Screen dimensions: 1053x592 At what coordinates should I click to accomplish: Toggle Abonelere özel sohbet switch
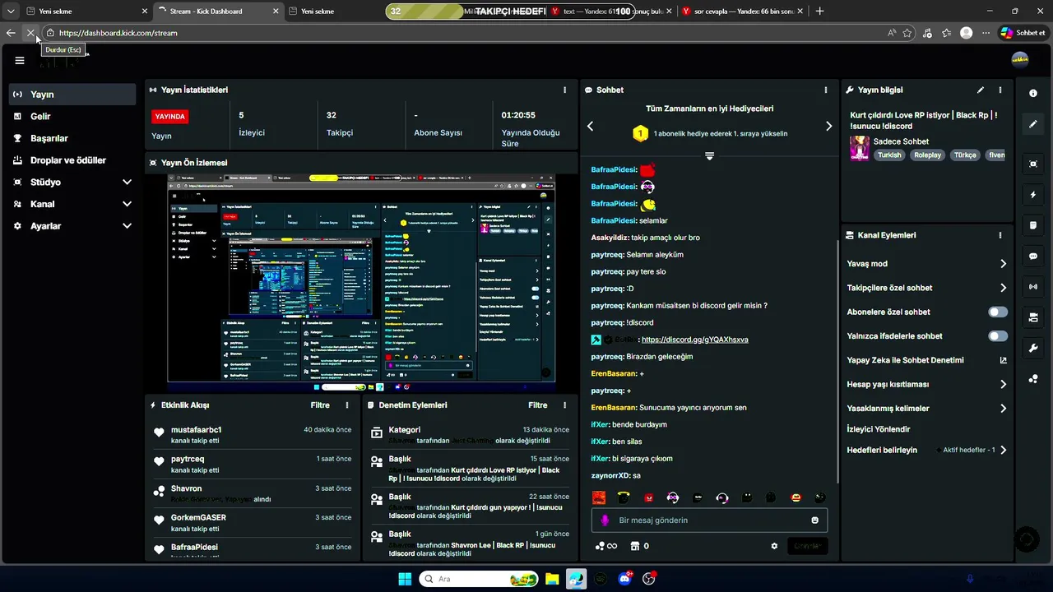coord(998,312)
